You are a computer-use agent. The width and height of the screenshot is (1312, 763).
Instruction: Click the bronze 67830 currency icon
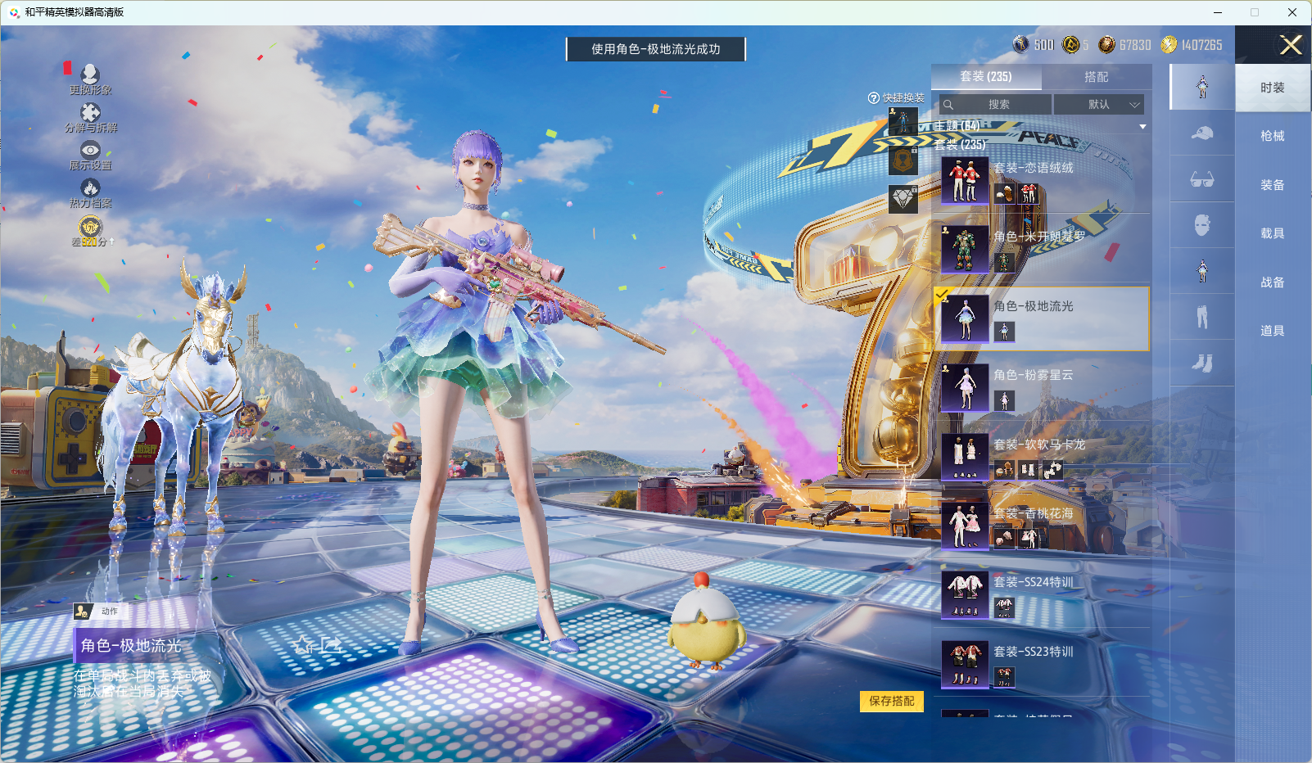[1106, 44]
